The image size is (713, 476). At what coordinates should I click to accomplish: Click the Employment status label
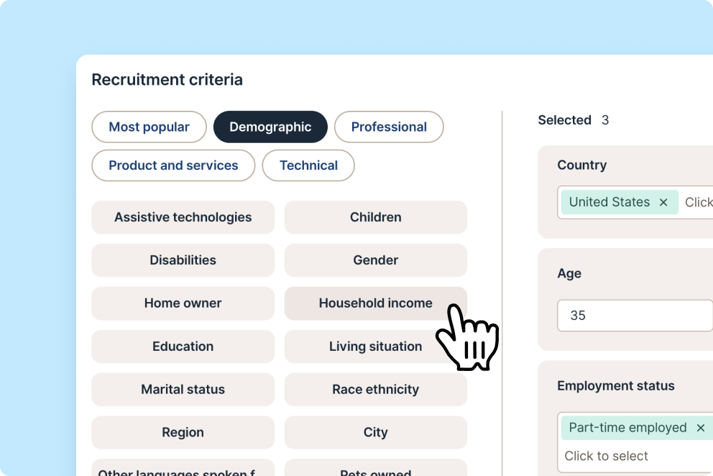coord(616,386)
